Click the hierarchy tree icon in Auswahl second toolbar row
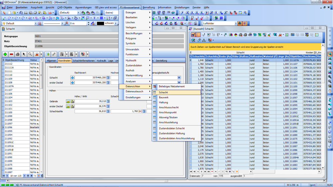 (204, 40)
